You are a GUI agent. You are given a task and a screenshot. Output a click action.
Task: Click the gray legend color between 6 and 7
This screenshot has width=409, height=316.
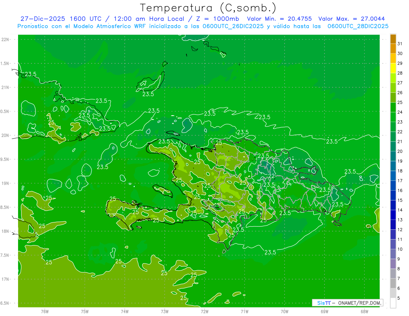(x=393, y=284)
